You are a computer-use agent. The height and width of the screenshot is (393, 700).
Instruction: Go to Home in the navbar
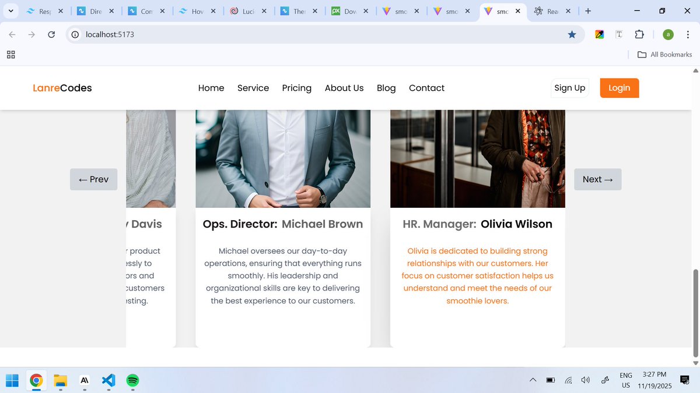pyautogui.click(x=211, y=88)
